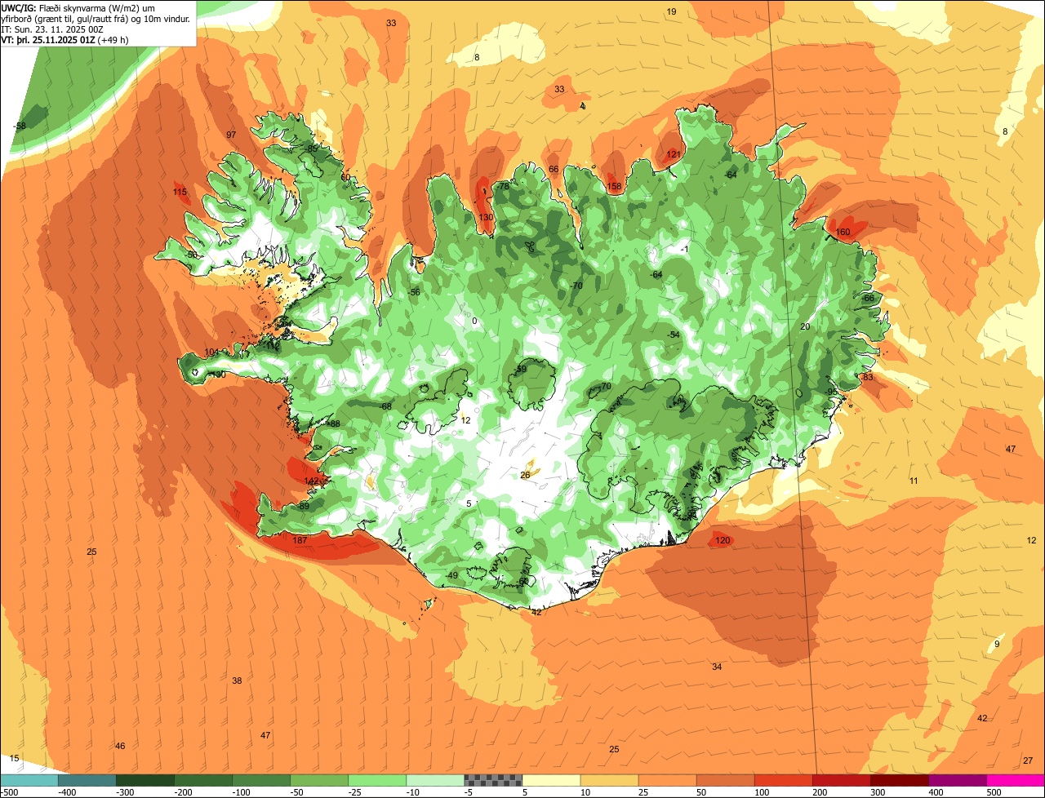Select the map value '-88'

pos(333,424)
